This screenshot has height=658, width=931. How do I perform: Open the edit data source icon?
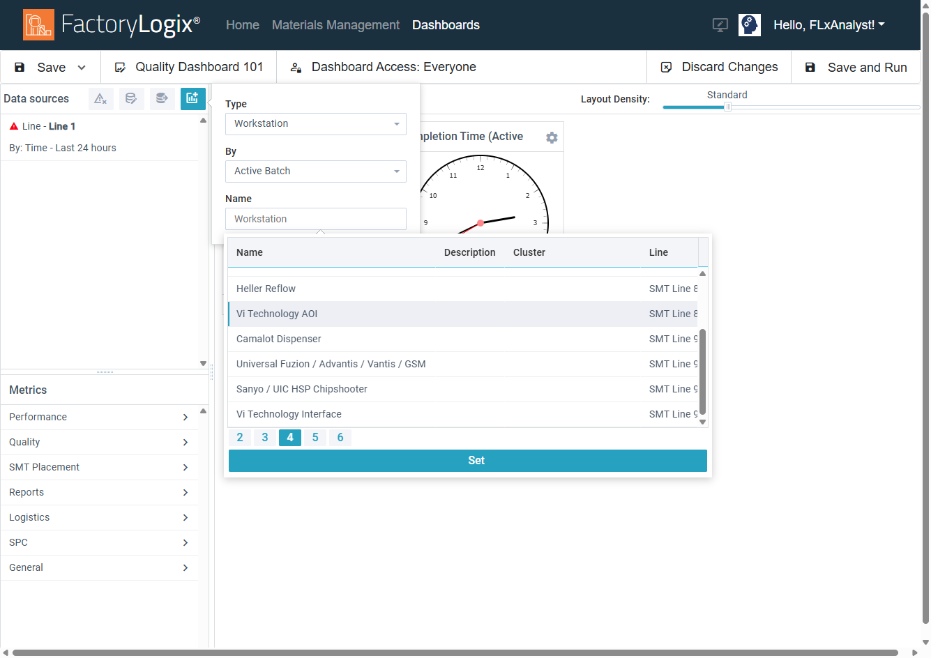click(131, 98)
